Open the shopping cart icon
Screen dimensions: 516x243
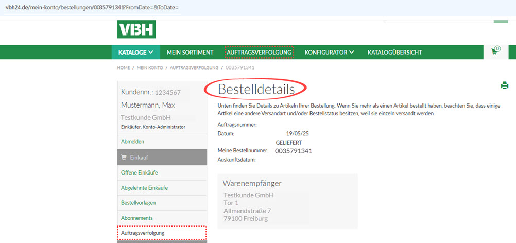tap(495, 51)
